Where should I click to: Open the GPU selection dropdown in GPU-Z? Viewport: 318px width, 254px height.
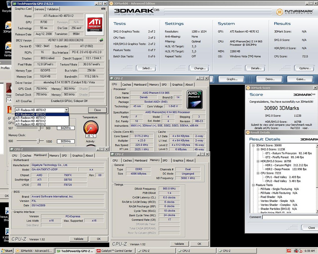[66, 110]
